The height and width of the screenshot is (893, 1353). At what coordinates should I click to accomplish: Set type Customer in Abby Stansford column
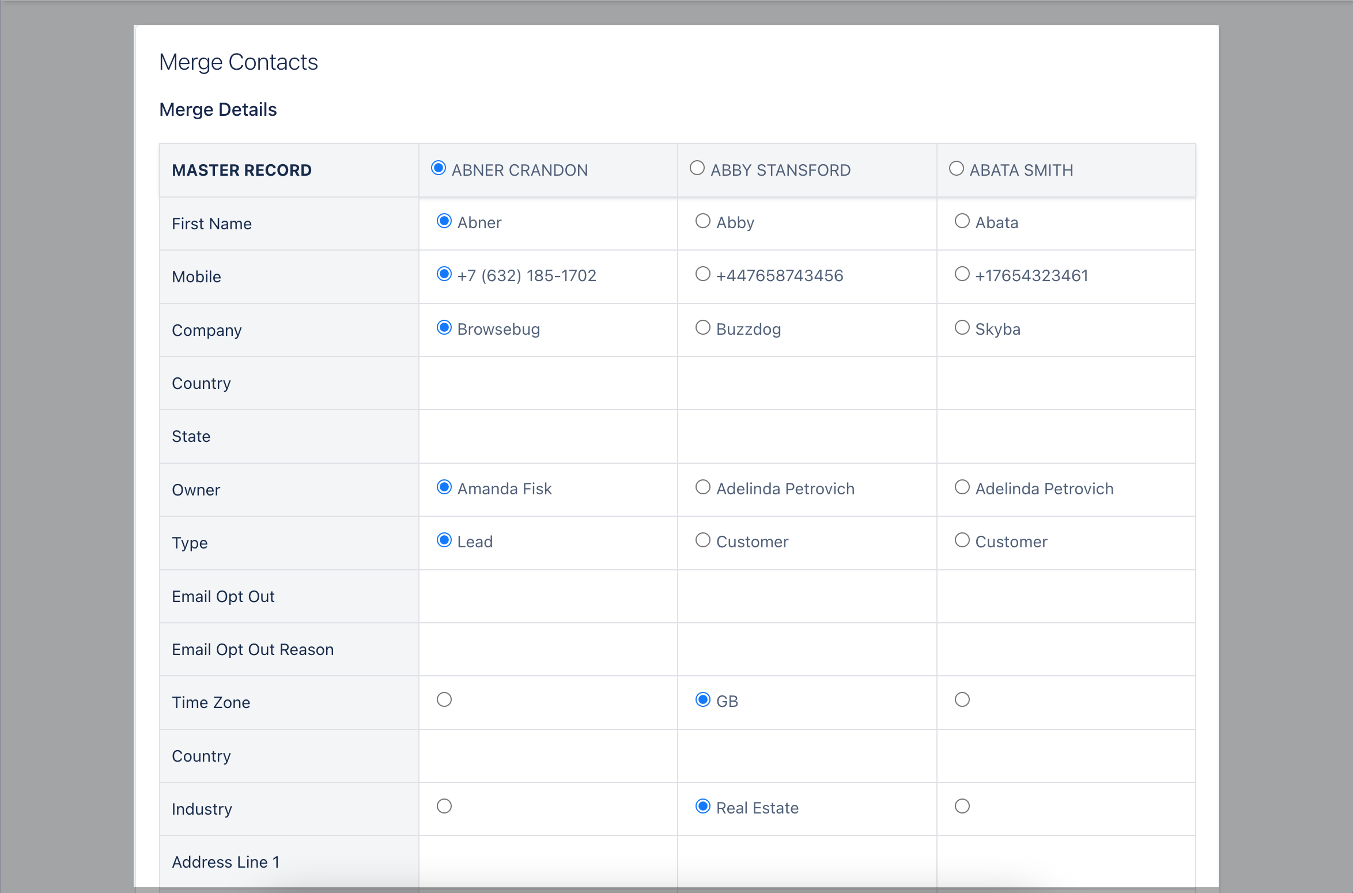tap(703, 540)
